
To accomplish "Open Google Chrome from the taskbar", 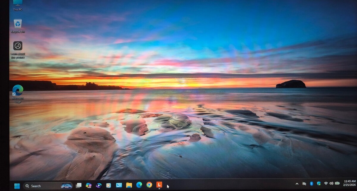I will (x=149, y=185).
